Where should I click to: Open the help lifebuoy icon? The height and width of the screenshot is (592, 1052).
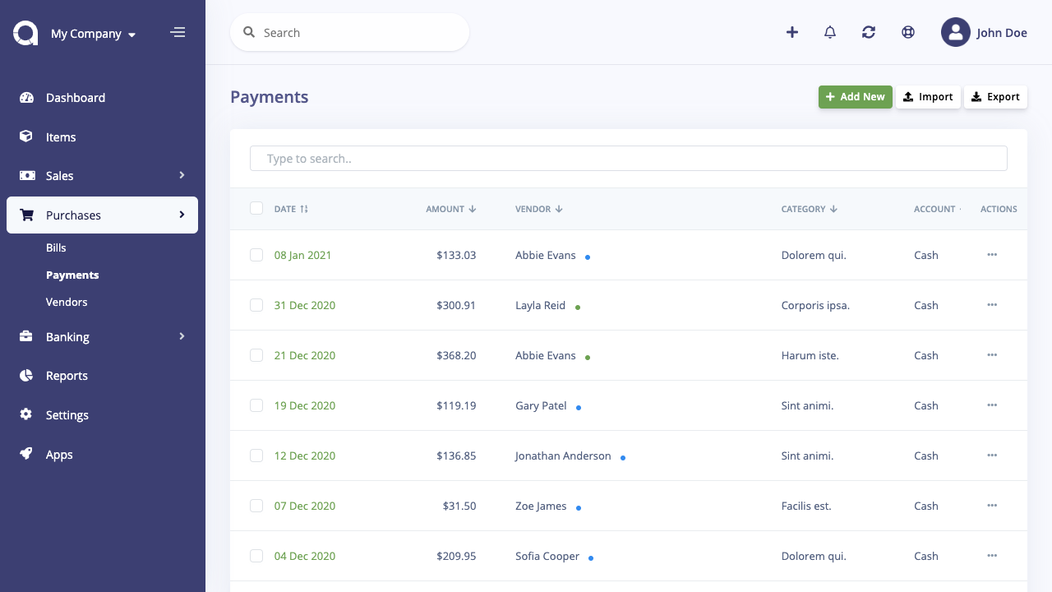908,33
